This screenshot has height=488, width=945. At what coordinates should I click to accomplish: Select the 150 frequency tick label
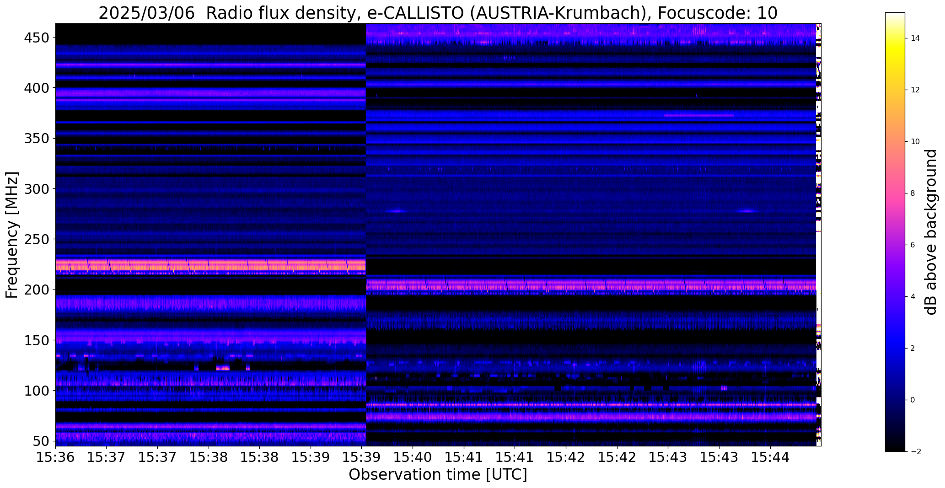[36, 341]
